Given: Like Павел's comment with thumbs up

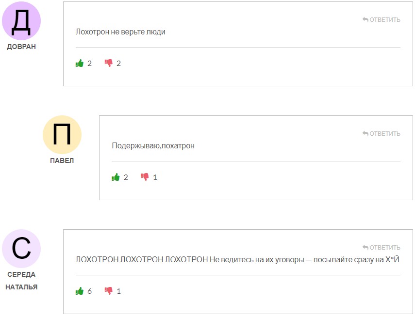Looking at the screenshot, I should point(116,176).
